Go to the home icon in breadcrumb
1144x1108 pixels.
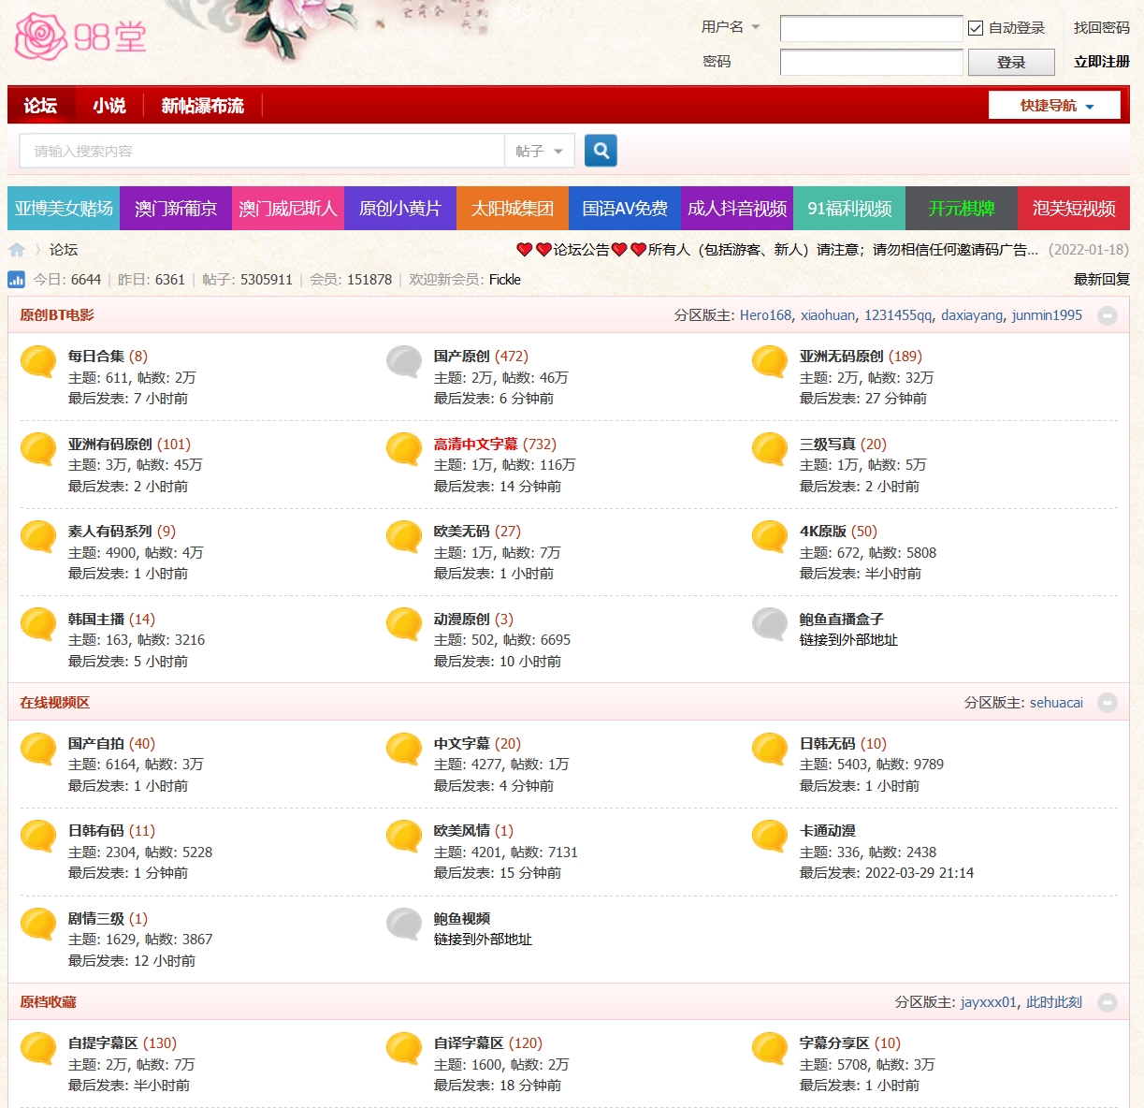[x=17, y=250]
